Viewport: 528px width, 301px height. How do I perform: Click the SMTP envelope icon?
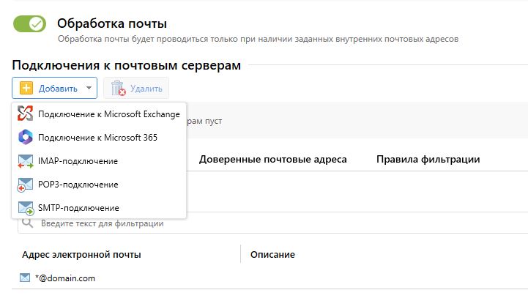click(x=26, y=208)
